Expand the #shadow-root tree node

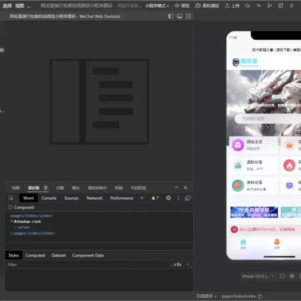(x=12, y=221)
